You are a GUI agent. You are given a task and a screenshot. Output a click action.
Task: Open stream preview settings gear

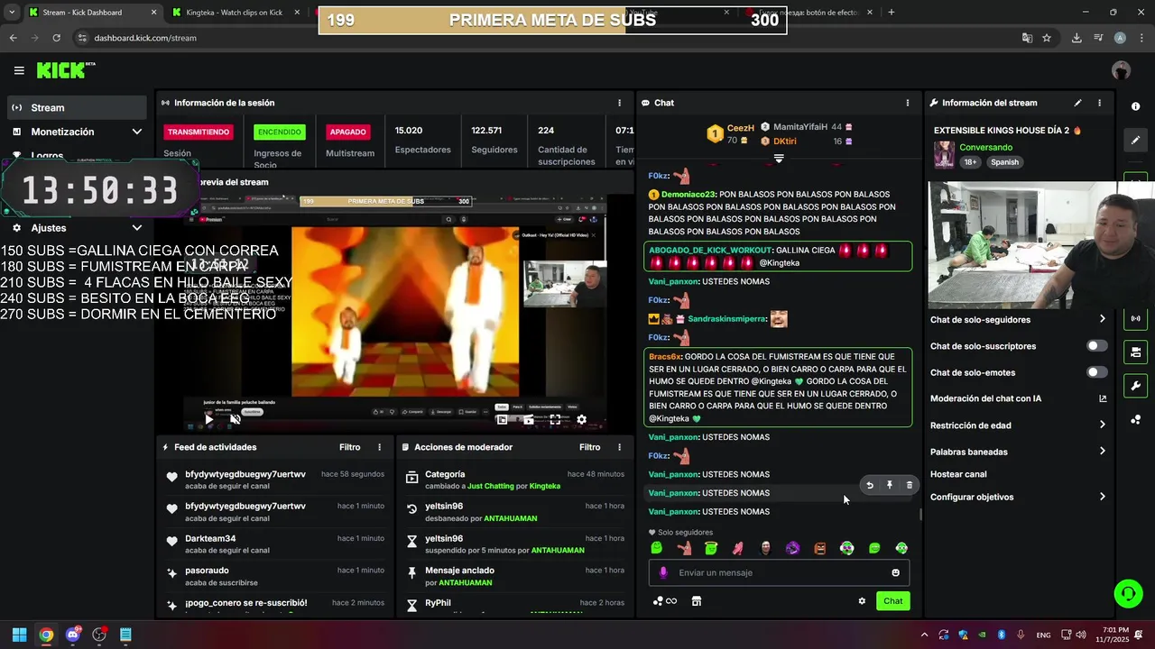click(x=581, y=419)
